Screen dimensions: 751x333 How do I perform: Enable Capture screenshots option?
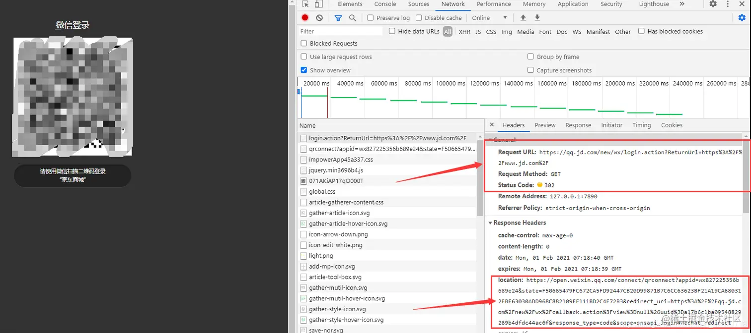(x=530, y=70)
